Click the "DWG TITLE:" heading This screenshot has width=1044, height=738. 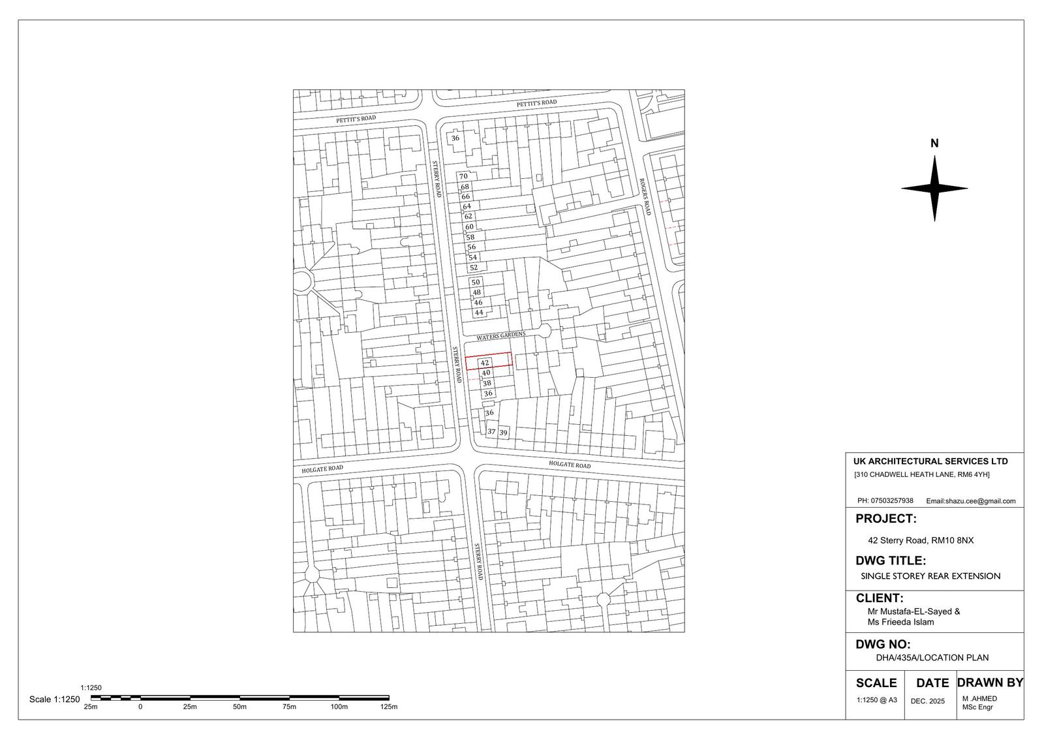point(891,561)
